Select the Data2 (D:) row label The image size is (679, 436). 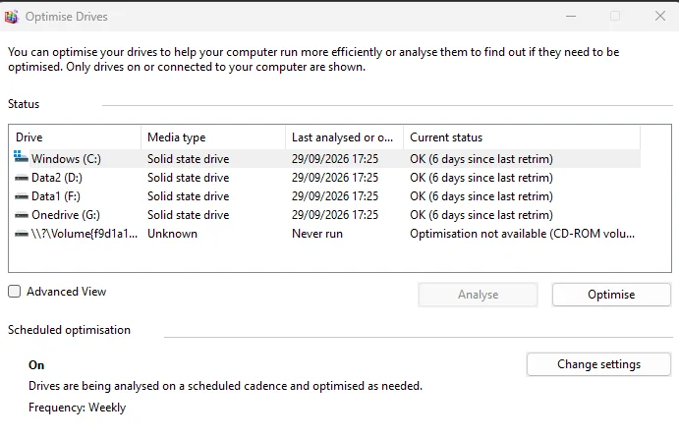click(x=57, y=178)
